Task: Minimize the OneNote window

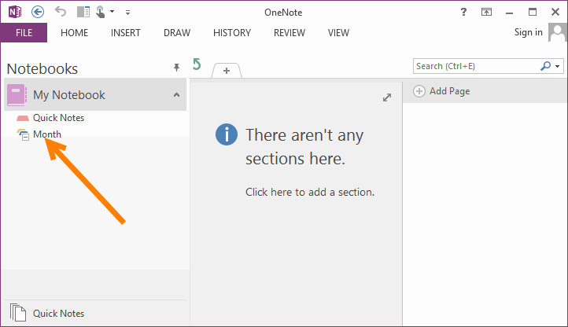Action: tap(509, 13)
